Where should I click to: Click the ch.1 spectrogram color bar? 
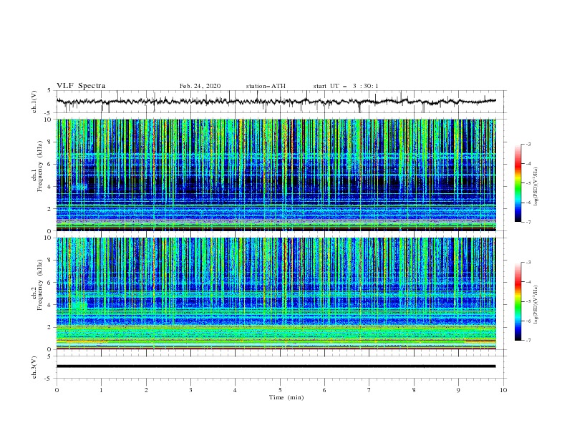(x=518, y=182)
